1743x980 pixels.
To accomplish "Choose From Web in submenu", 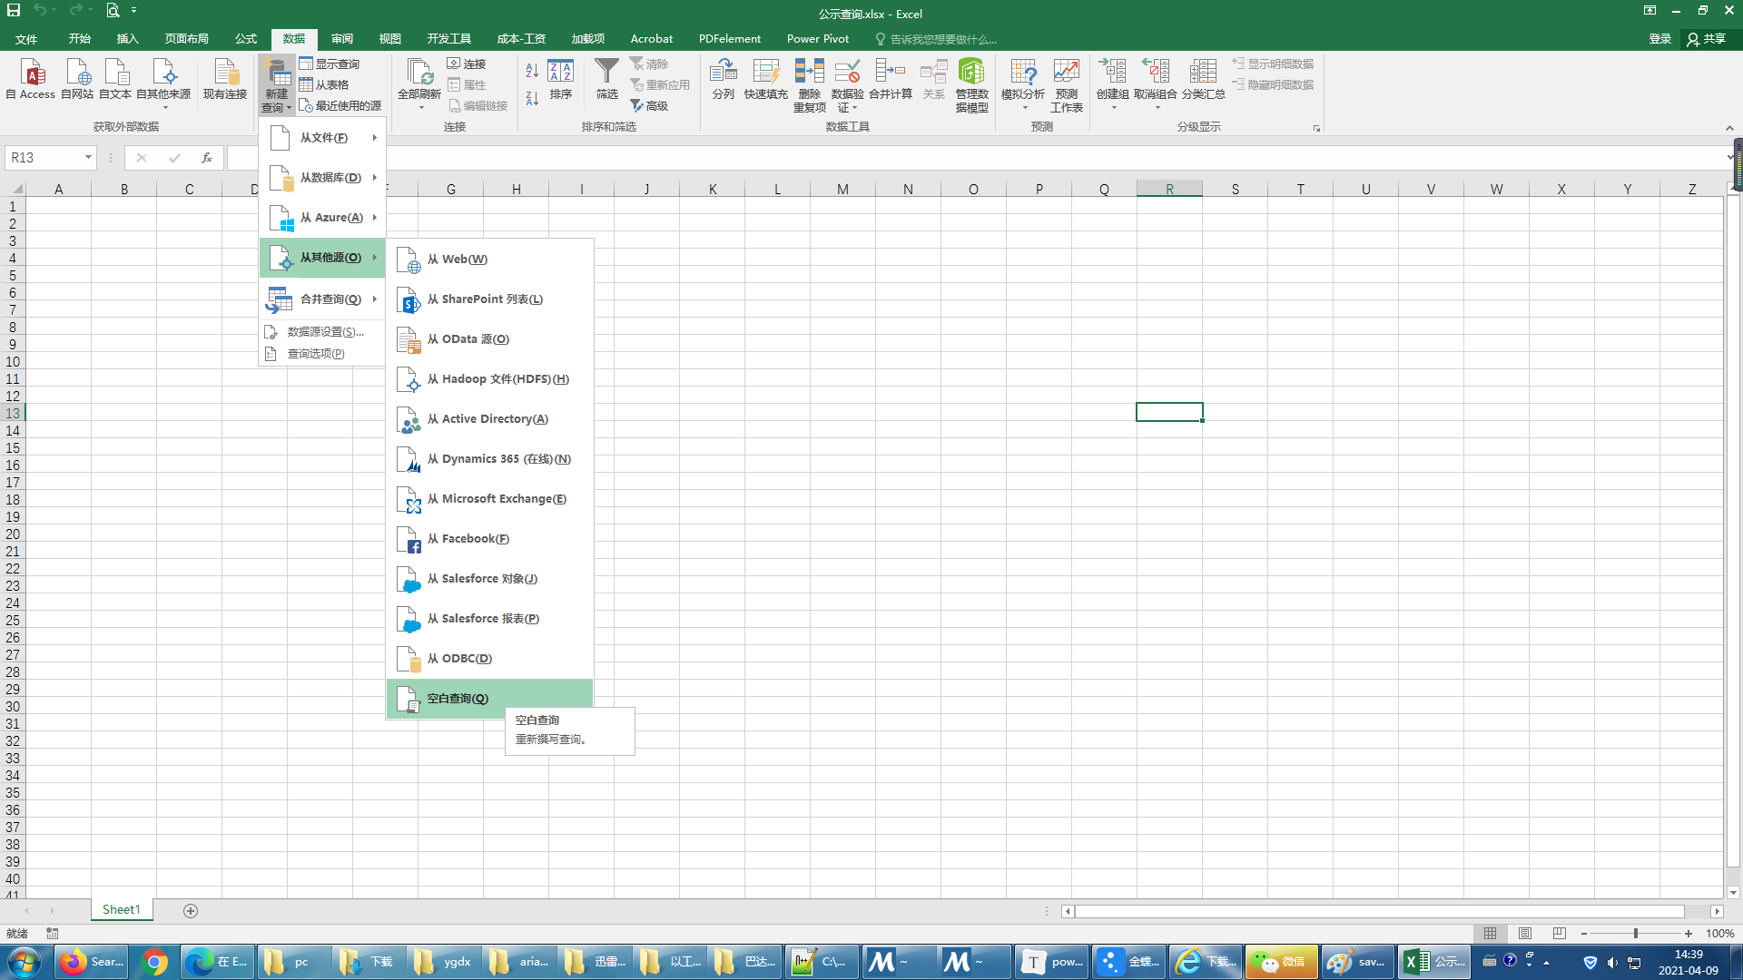I will click(x=458, y=260).
